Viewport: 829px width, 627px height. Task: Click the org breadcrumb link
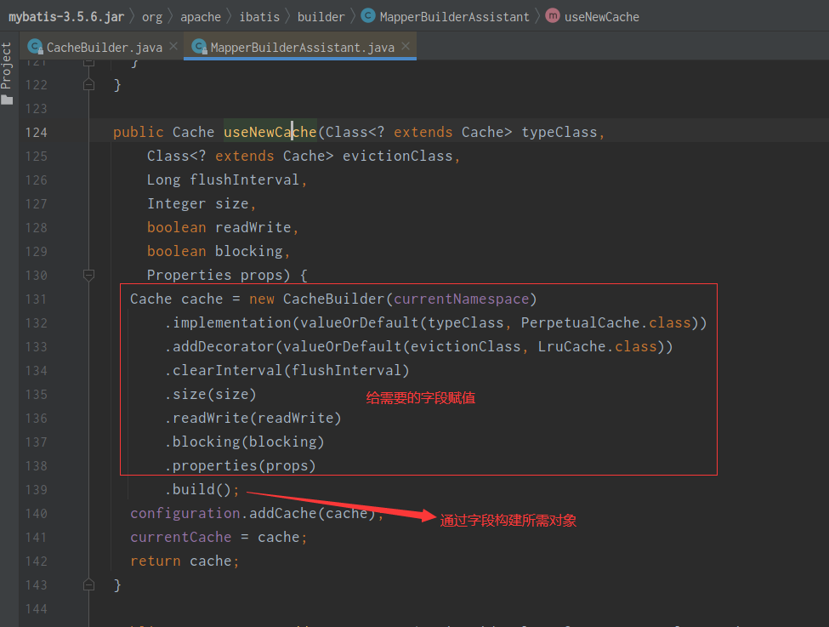click(151, 15)
